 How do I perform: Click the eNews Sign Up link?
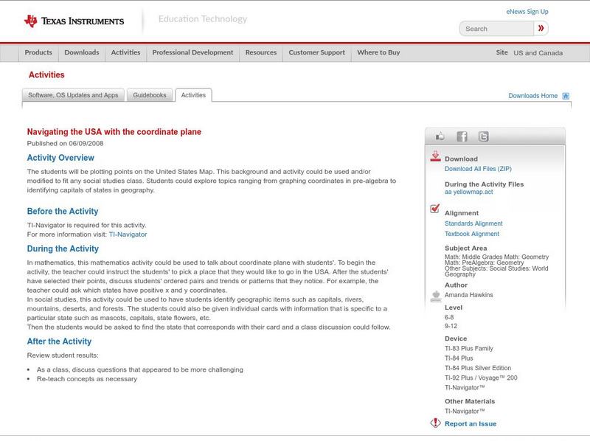(527, 12)
